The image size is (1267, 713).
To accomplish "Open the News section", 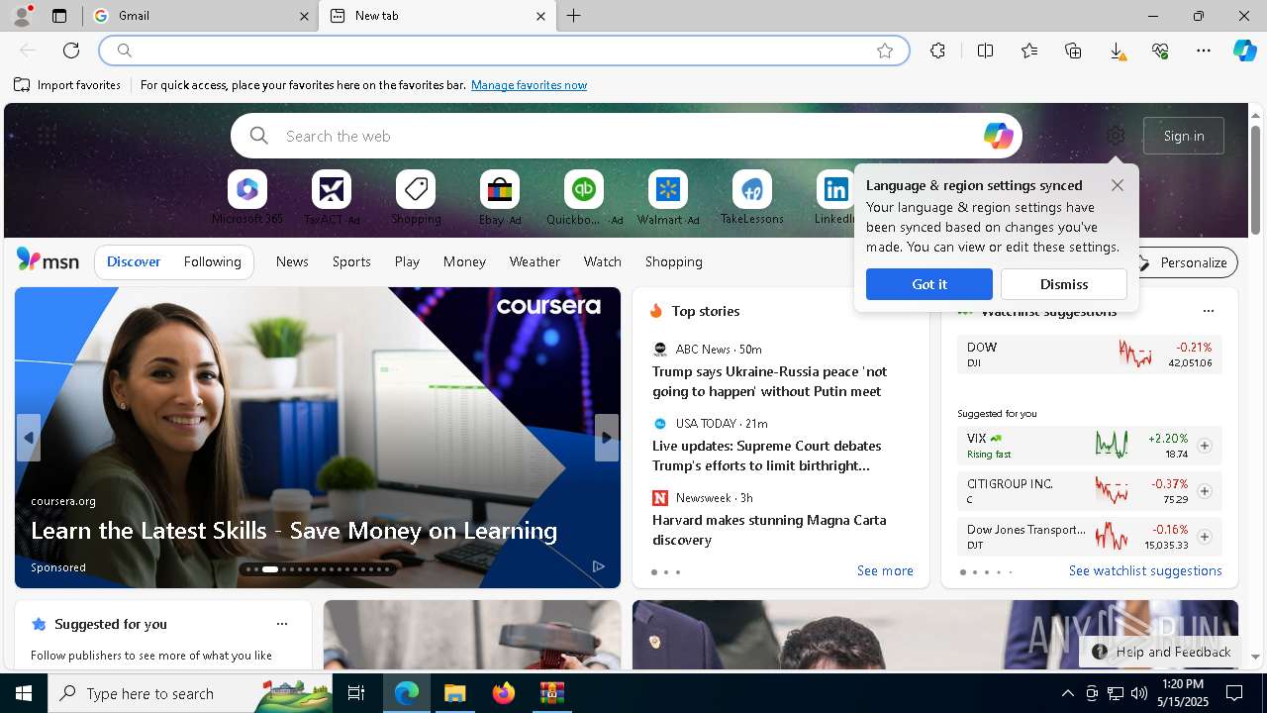I will click(x=292, y=261).
